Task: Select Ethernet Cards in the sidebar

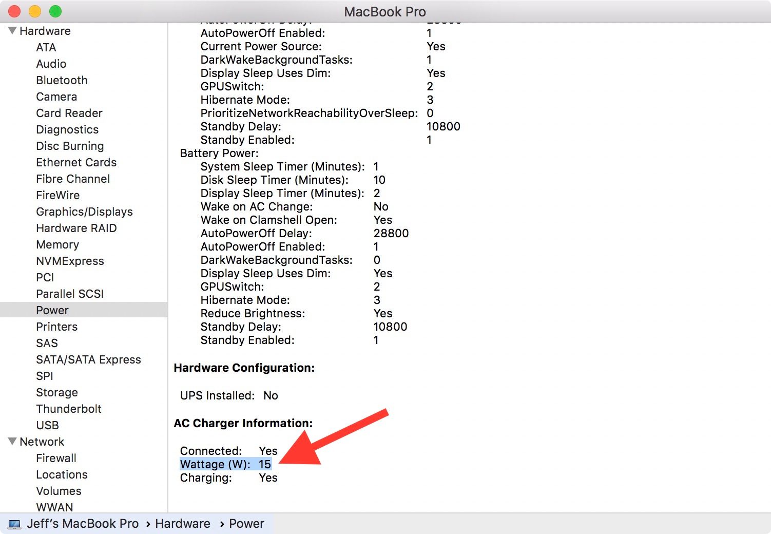Action: coord(76,162)
